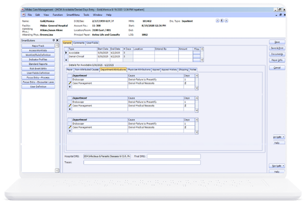Click the Files cell in the Avoidable row
This screenshot has width=306, height=207.
pyautogui.click(x=196, y=53)
